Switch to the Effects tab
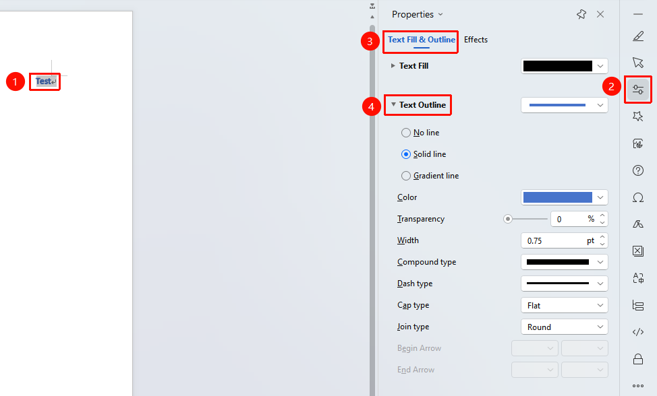The height and width of the screenshot is (396, 657). coord(476,40)
